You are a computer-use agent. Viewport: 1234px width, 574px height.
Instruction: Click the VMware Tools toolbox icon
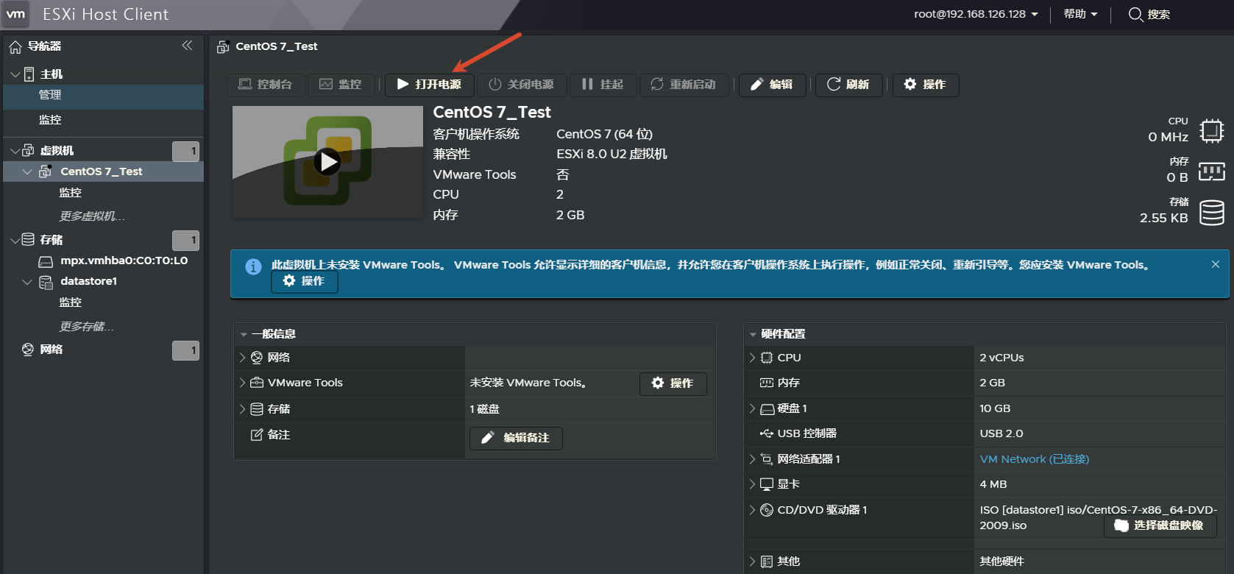tap(257, 383)
